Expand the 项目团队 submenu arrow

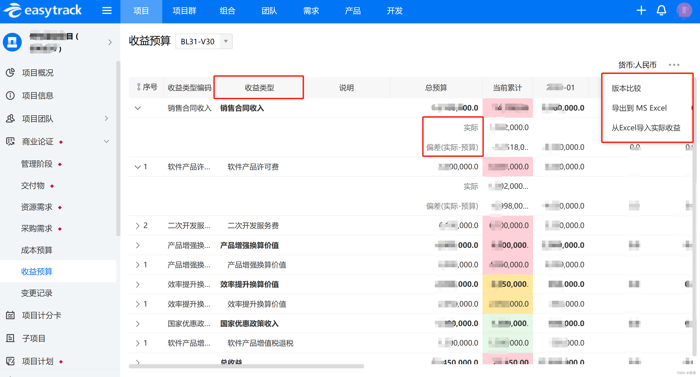(x=106, y=118)
